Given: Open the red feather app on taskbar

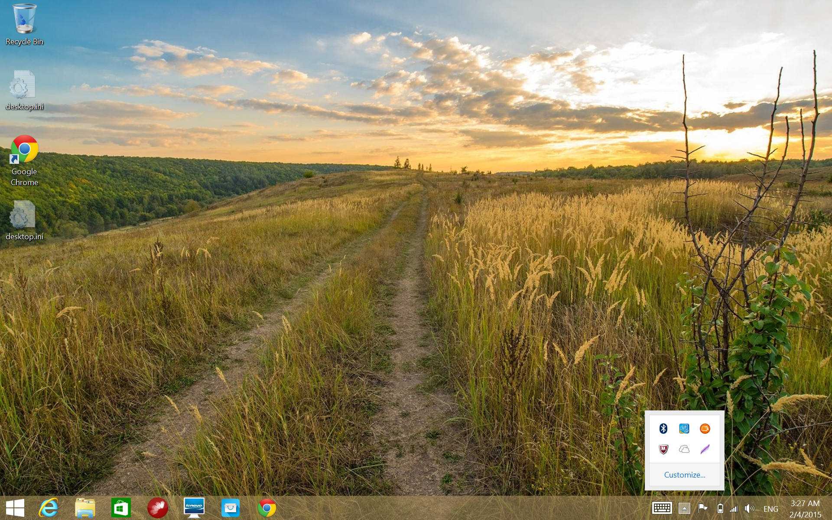Looking at the screenshot, I should point(157,508).
